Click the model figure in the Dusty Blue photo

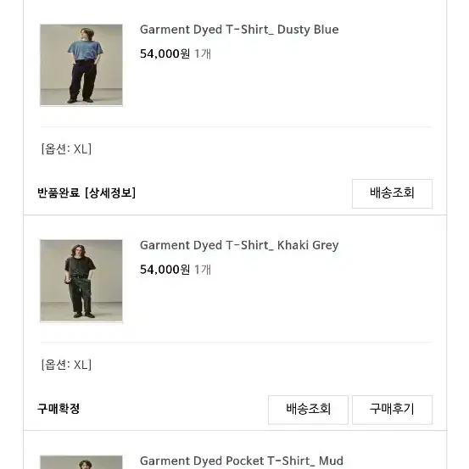[x=84, y=65]
